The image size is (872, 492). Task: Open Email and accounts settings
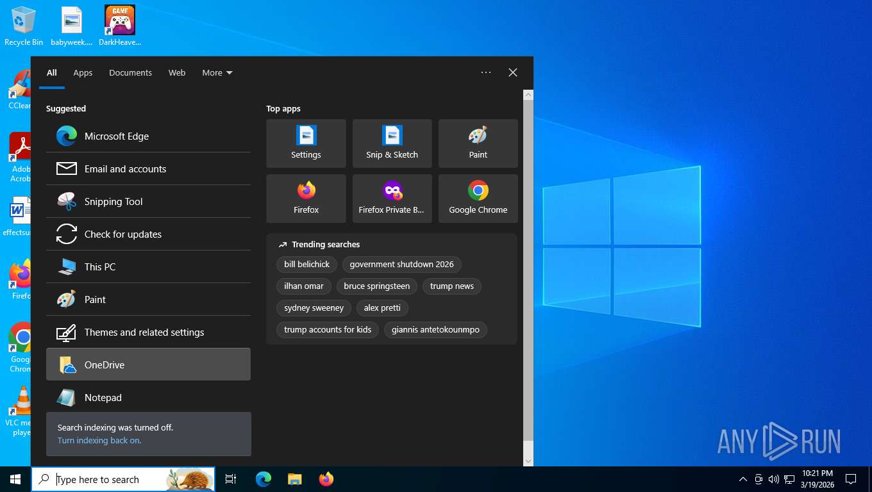(148, 168)
